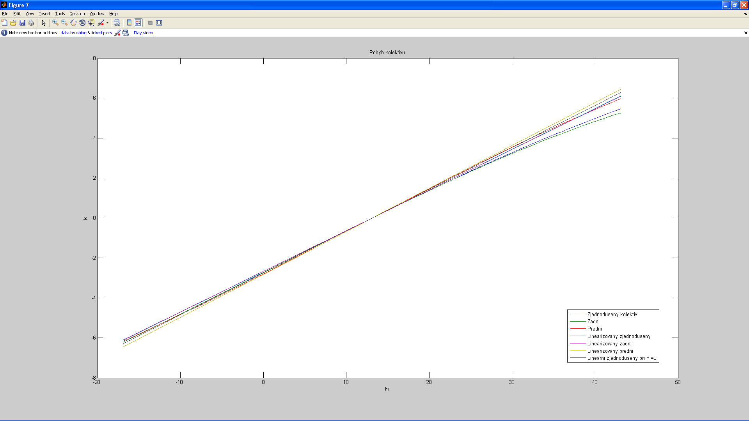749x421 pixels.
Task: Open the Tools menu
Action: pos(60,14)
